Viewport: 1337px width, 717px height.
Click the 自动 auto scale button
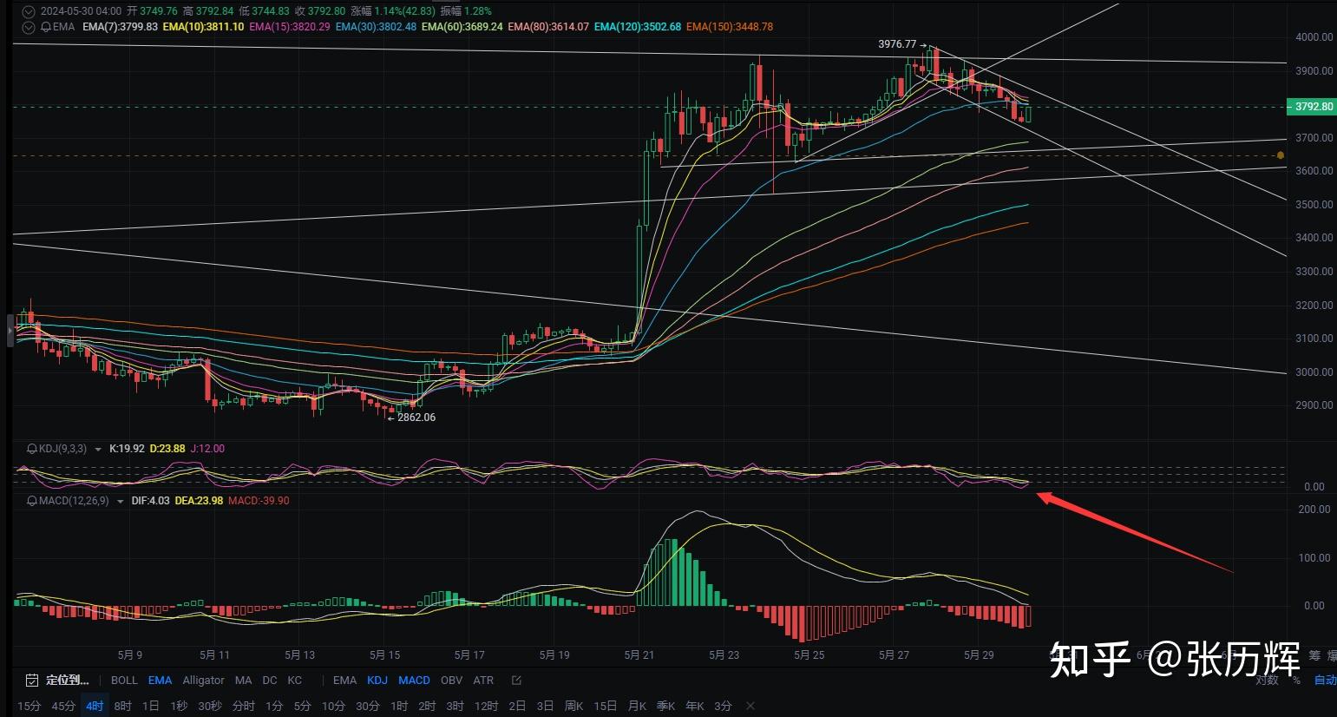tap(1325, 680)
